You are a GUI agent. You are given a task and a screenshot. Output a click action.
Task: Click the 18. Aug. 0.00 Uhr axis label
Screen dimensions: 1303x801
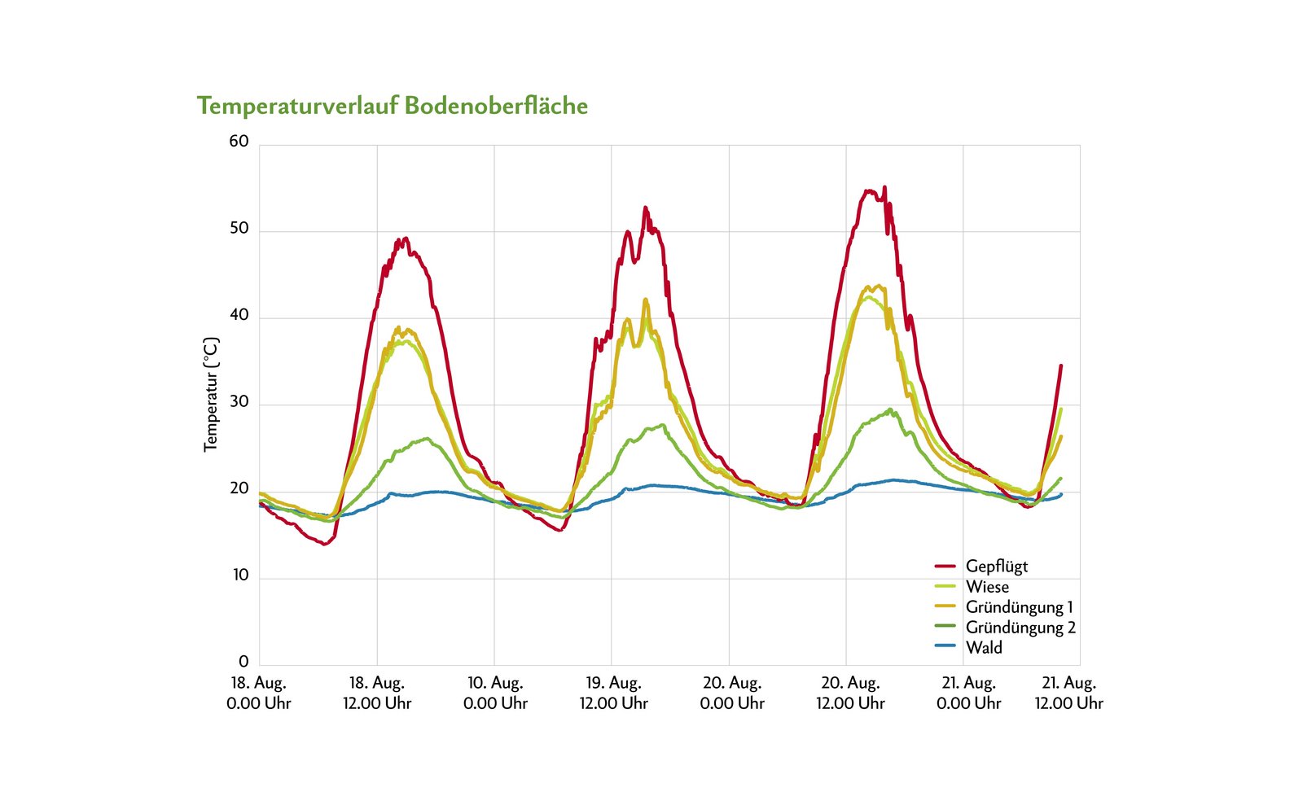tap(258, 693)
